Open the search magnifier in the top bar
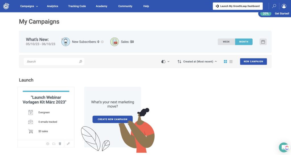Screen dimensions: 291x155 tap(274, 6)
